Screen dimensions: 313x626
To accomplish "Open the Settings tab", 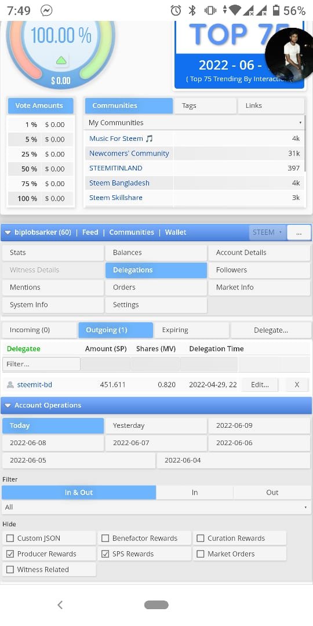I will click(156, 305).
